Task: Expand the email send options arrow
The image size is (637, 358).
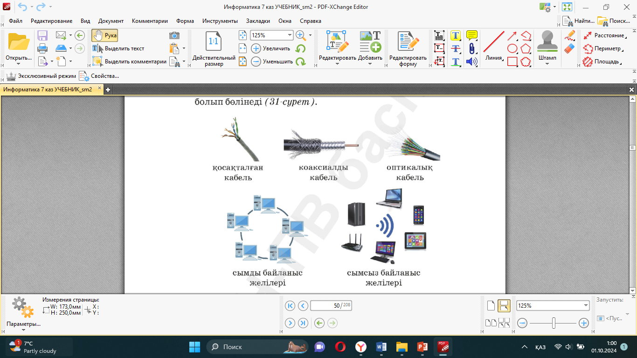Action: point(70,35)
